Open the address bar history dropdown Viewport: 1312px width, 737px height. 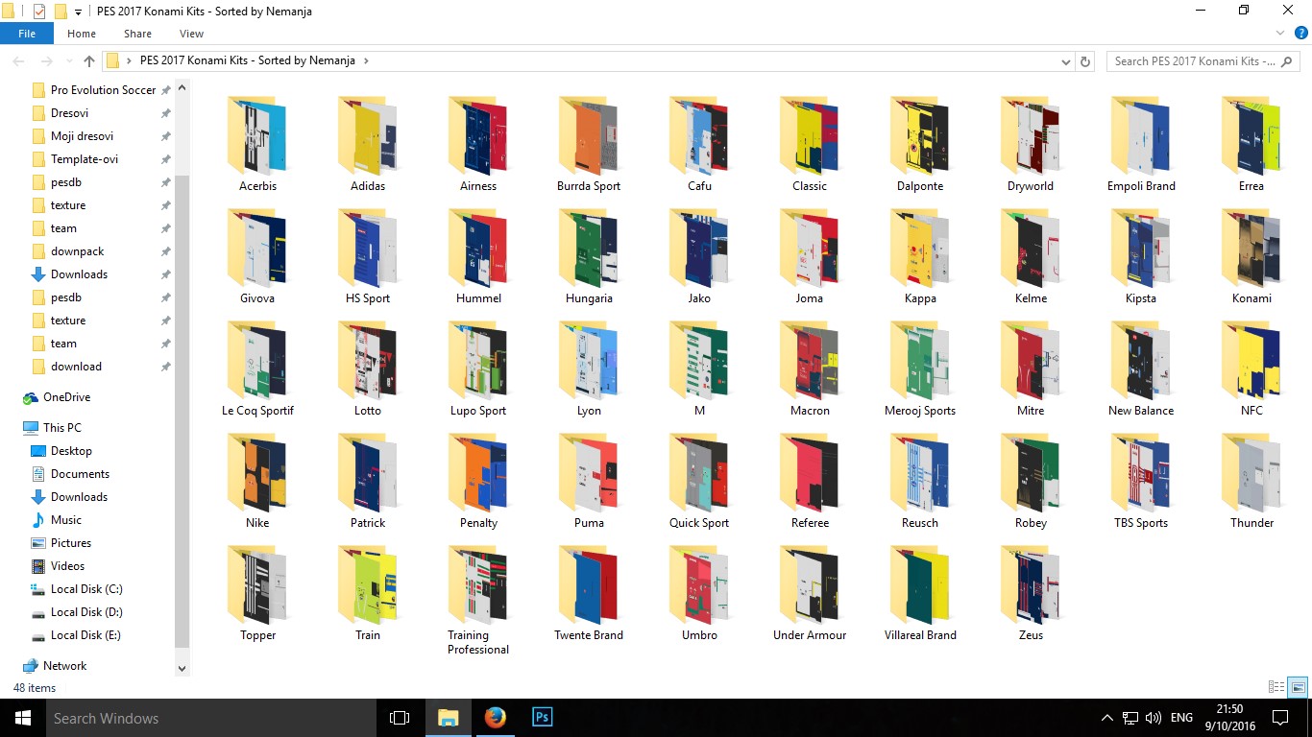pyautogui.click(x=1066, y=61)
